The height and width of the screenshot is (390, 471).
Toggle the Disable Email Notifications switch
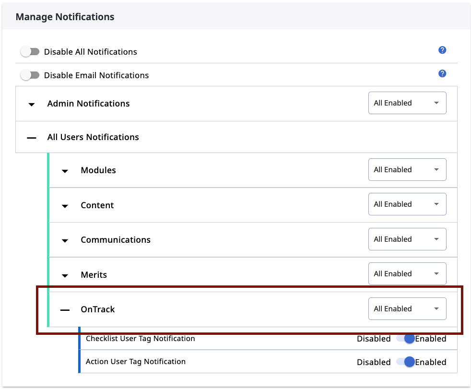coord(30,75)
